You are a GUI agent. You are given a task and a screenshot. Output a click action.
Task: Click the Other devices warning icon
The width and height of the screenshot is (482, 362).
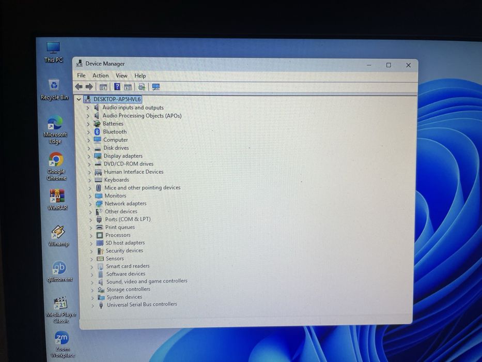[x=99, y=212]
